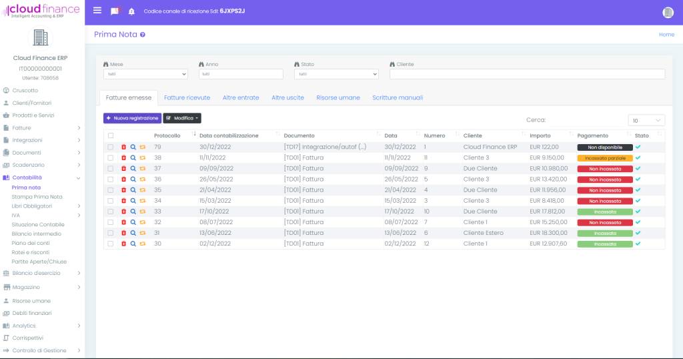This screenshot has width=683, height=359.
Task: Open the Modifica dropdown button
Action: 182,118
